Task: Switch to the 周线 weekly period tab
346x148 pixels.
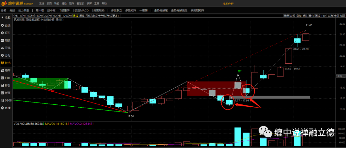Action: (x=82, y=16)
